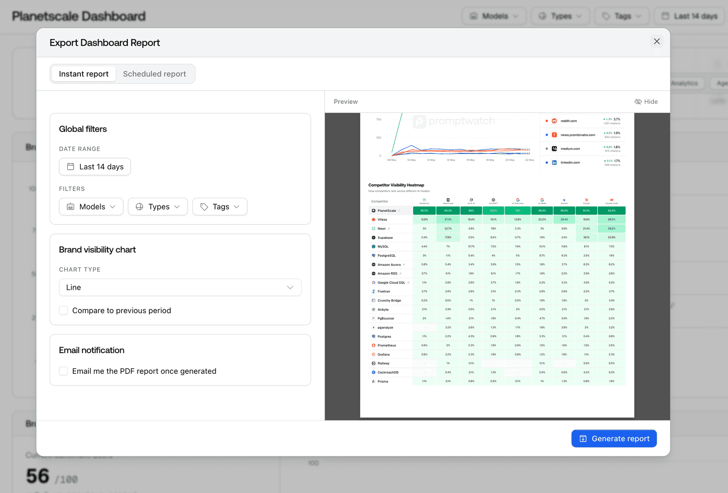Image resolution: width=728 pixels, height=493 pixels.
Task: Click the MySQL logo in the heatmap row
Action: pos(373,246)
